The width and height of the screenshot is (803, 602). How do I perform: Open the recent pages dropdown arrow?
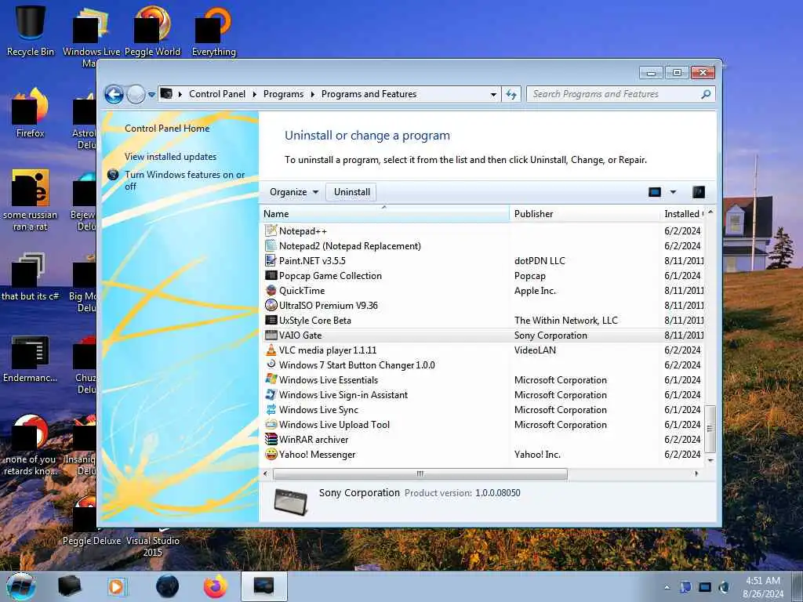[151, 95]
